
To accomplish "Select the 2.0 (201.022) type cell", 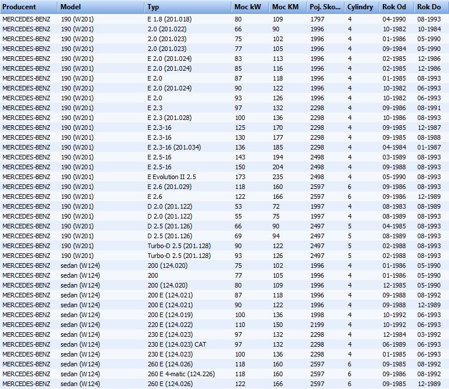I will coord(167,29).
